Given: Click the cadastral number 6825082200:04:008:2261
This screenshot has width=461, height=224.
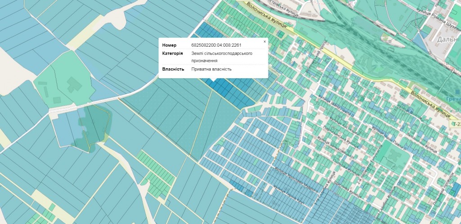Looking at the screenshot, I should click(x=216, y=45).
